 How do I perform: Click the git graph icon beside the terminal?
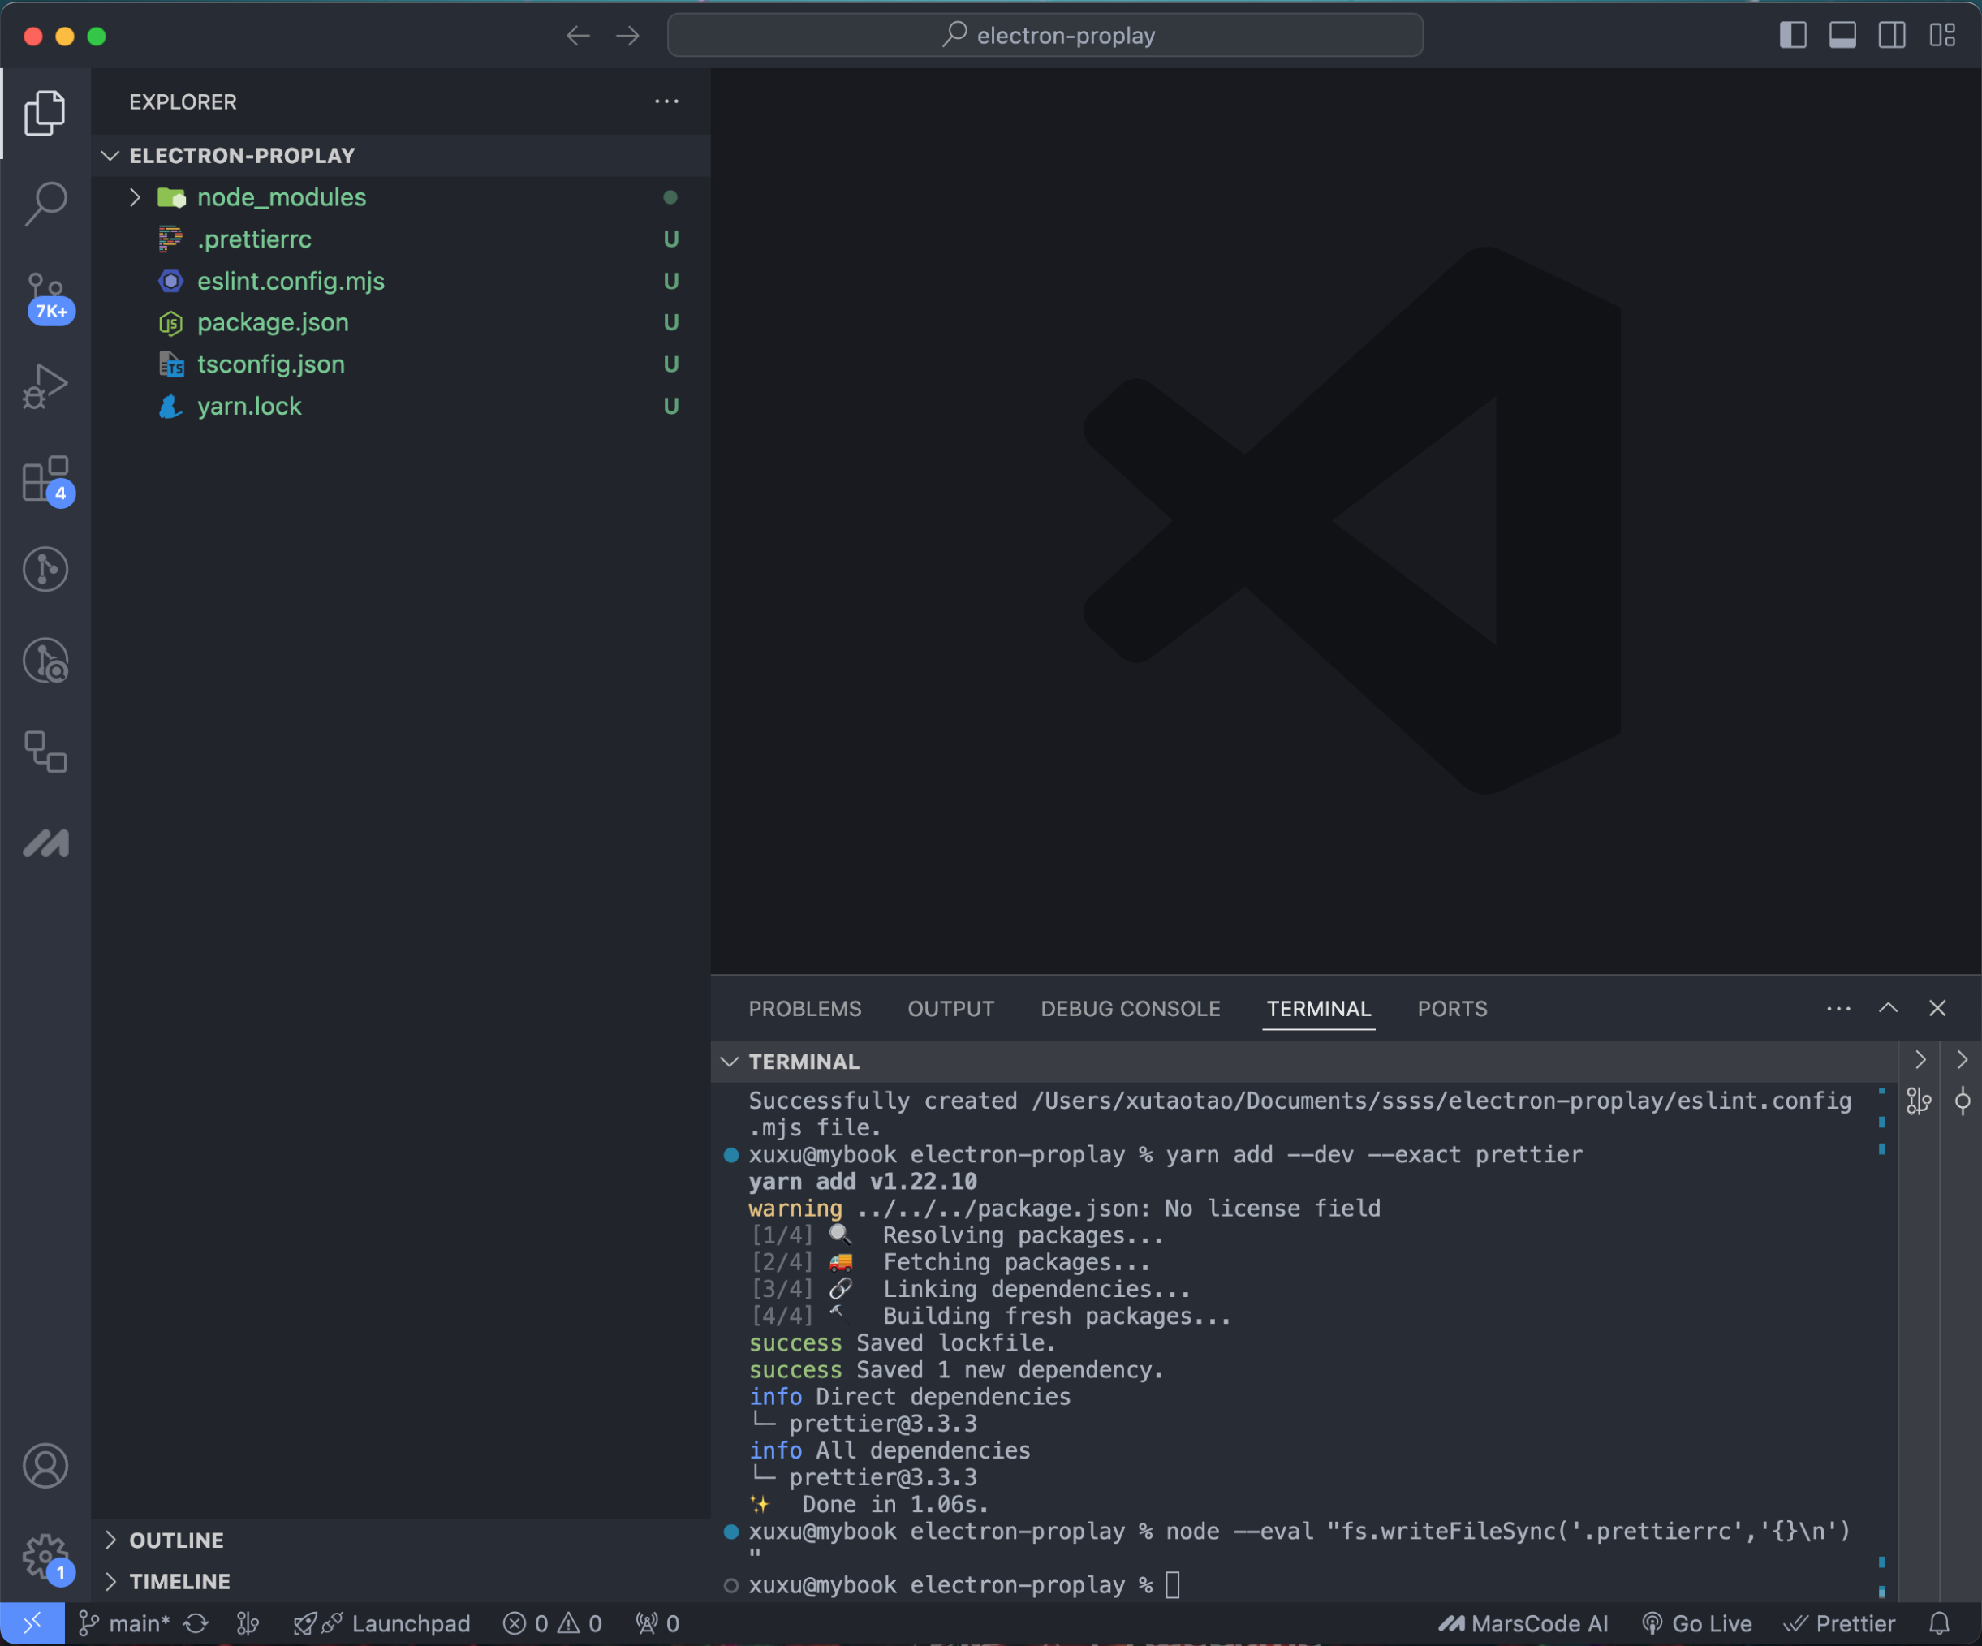[1919, 1101]
